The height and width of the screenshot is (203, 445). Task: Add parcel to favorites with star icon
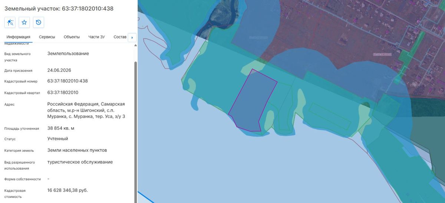pos(24,23)
